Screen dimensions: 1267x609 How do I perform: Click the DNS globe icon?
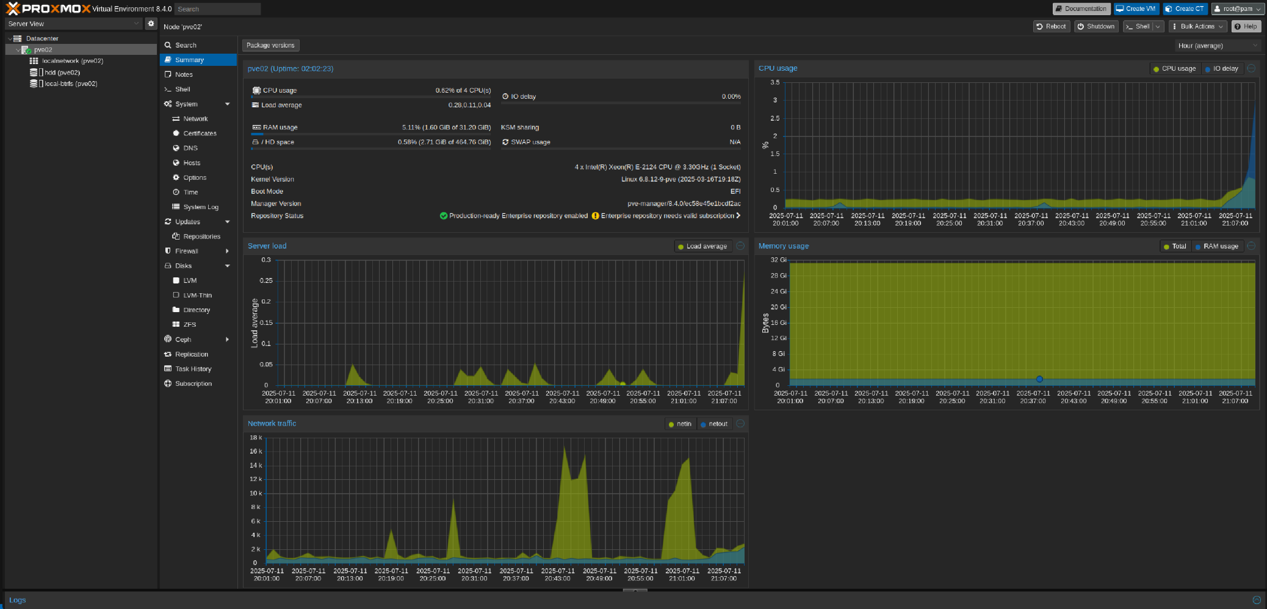176,148
